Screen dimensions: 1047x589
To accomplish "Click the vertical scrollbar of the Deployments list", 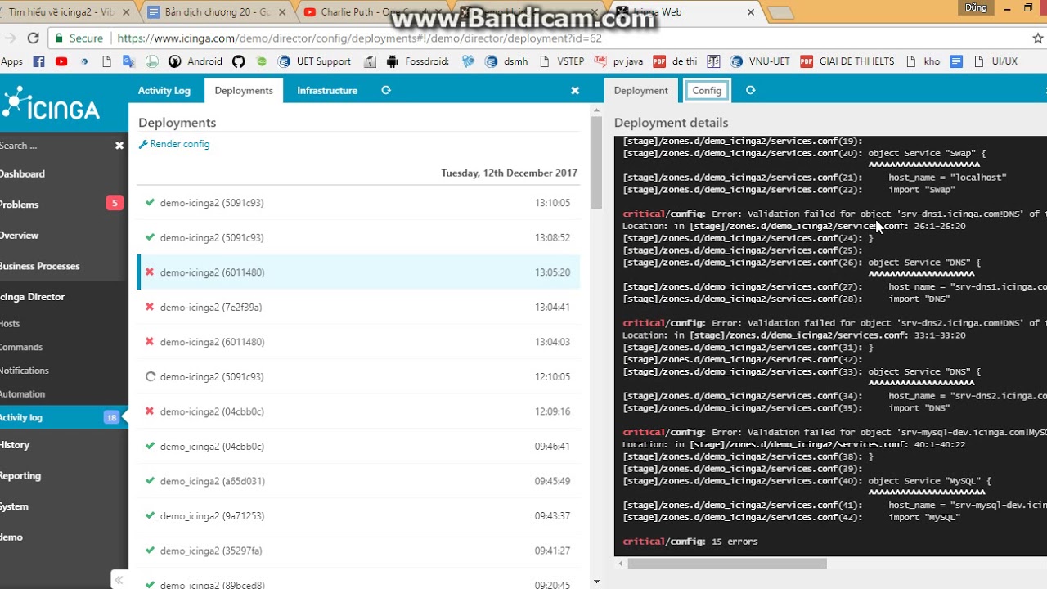I will tap(596, 164).
